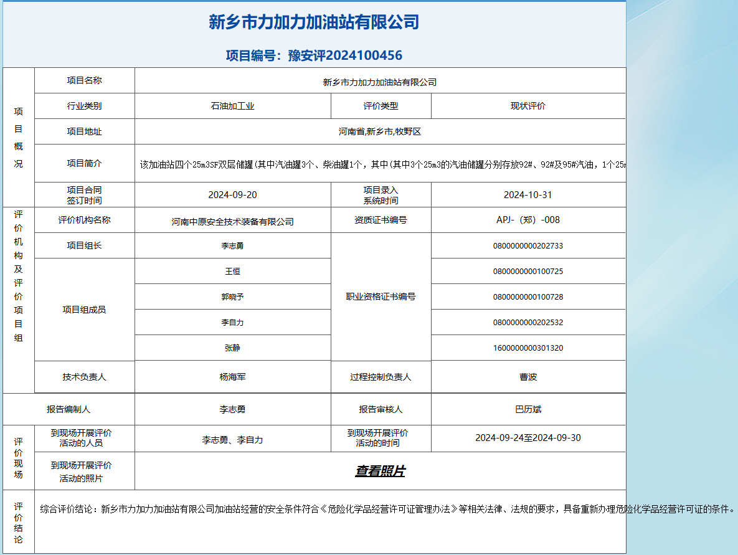The image size is (738, 555).
Task: Click the 到现场开展评价活动的人员 label
Action: coord(81,438)
